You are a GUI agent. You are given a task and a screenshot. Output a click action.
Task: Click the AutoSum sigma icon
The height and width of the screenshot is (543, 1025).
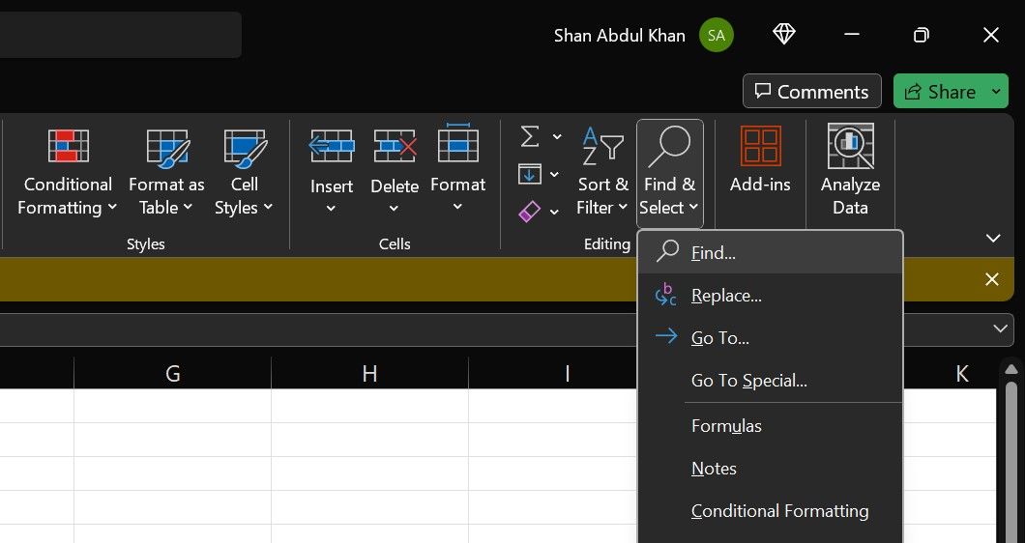click(x=529, y=137)
